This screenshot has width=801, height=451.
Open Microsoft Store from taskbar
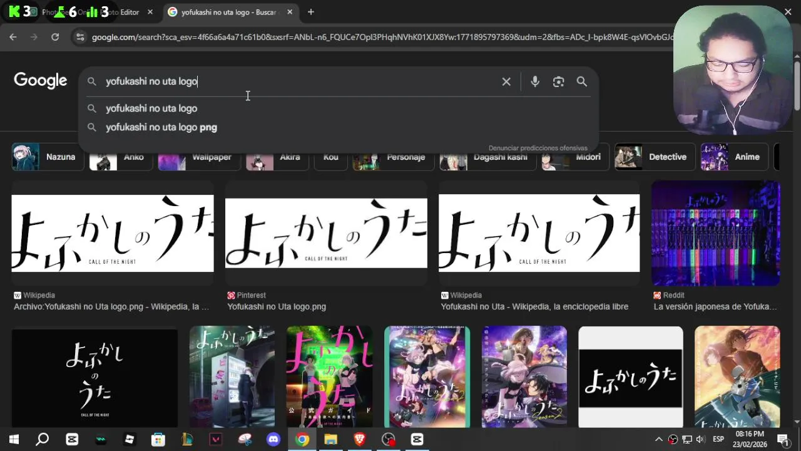(158, 439)
